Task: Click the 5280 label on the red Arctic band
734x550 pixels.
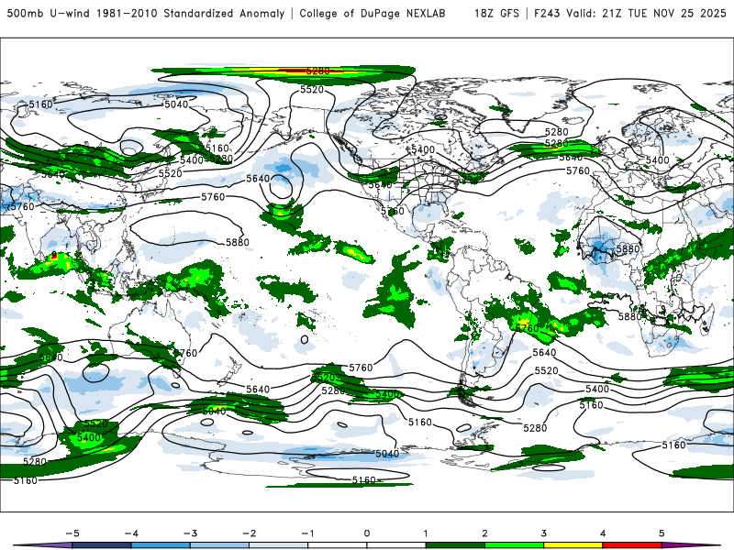Action: 318,71
